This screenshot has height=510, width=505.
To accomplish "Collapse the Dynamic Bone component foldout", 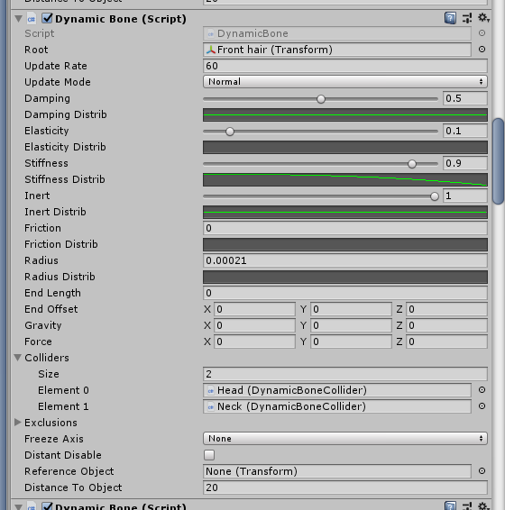I will point(19,19).
